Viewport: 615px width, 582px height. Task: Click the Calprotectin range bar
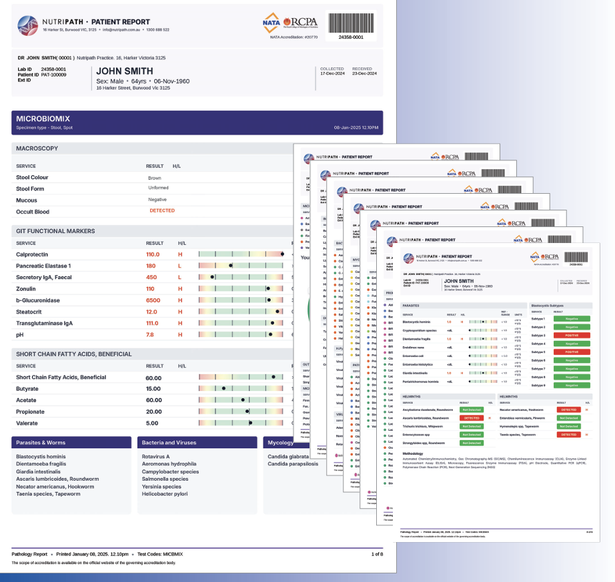(241, 254)
